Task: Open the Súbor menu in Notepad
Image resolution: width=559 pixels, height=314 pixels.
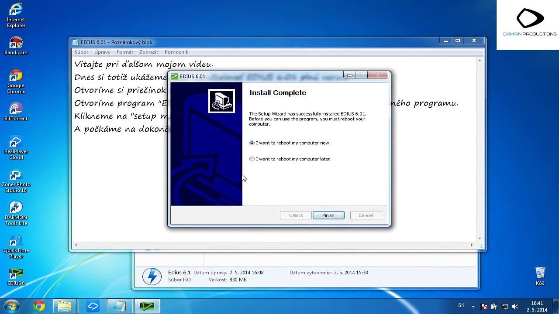Action: [x=81, y=52]
